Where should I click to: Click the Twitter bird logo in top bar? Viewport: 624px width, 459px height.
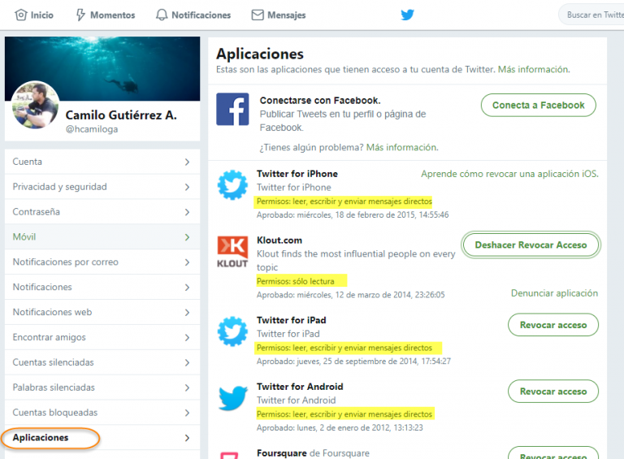[407, 15]
